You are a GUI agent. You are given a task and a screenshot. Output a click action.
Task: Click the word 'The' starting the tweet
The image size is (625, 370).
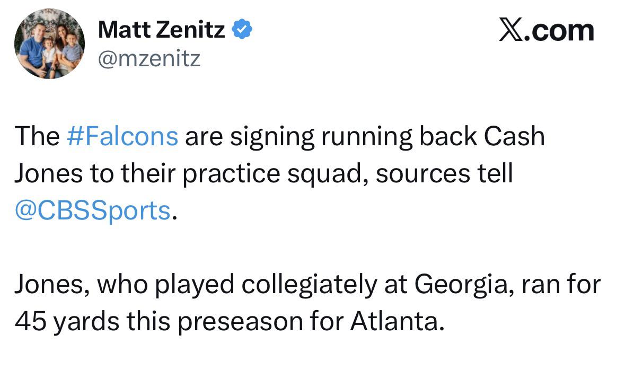[x=37, y=136]
